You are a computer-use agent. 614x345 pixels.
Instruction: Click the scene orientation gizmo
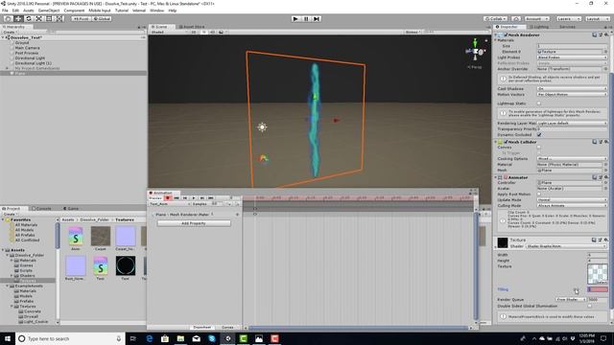click(x=476, y=51)
